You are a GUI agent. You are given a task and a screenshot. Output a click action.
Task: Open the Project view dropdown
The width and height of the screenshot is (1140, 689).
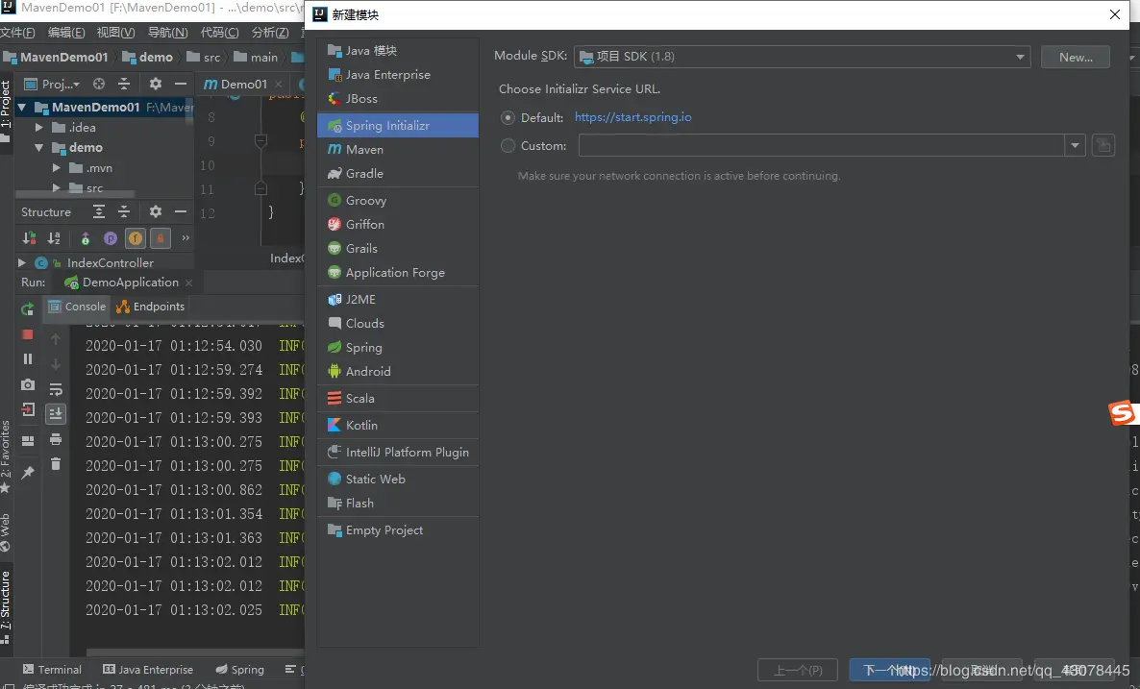click(x=52, y=84)
